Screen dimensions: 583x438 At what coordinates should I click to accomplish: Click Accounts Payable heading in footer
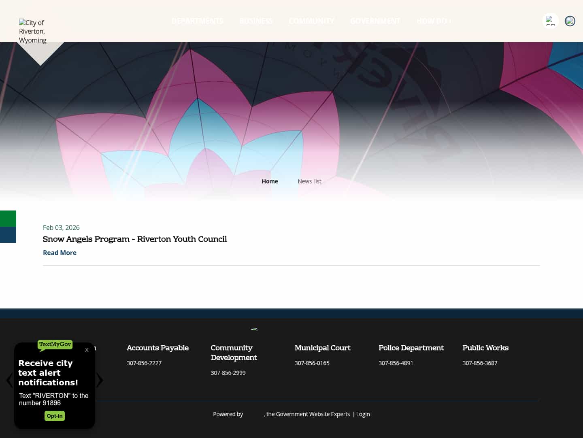click(x=157, y=348)
